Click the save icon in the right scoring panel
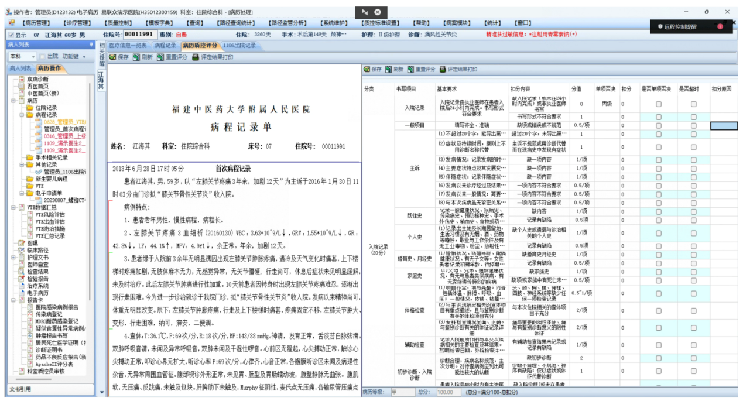The height and width of the screenshot is (401, 743). 367,69
